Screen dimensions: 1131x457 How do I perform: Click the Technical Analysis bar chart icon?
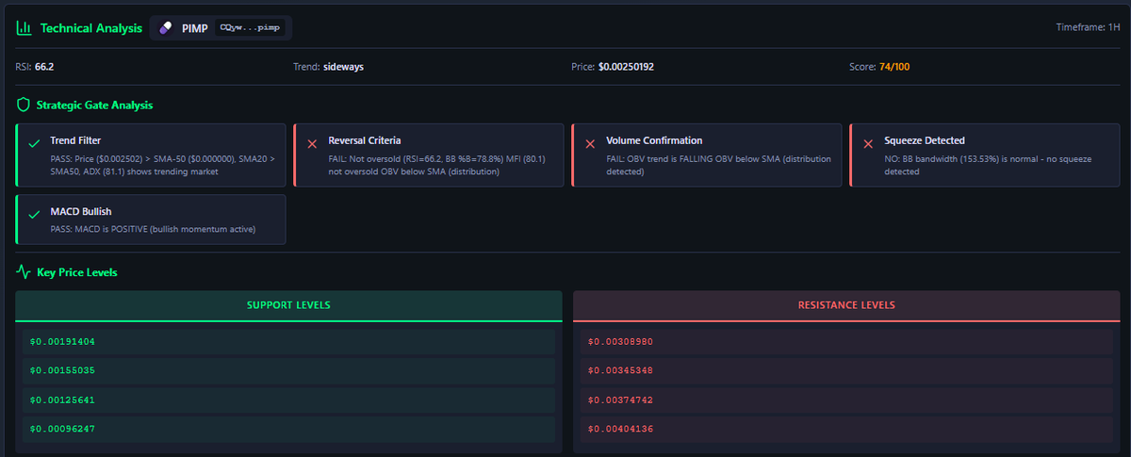[25, 28]
